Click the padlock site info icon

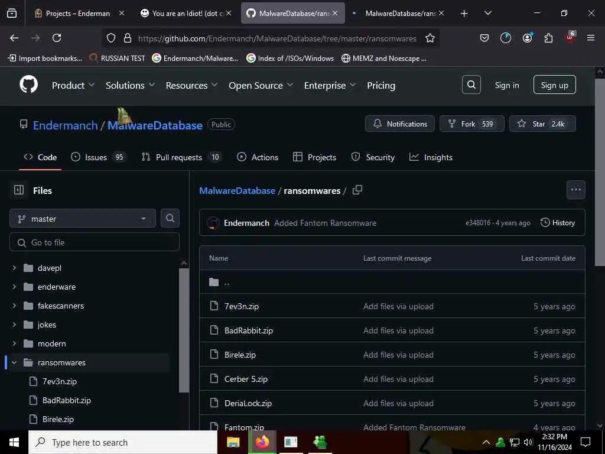tap(128, 38)
